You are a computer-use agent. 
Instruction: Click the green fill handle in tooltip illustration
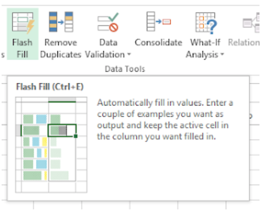76,136
